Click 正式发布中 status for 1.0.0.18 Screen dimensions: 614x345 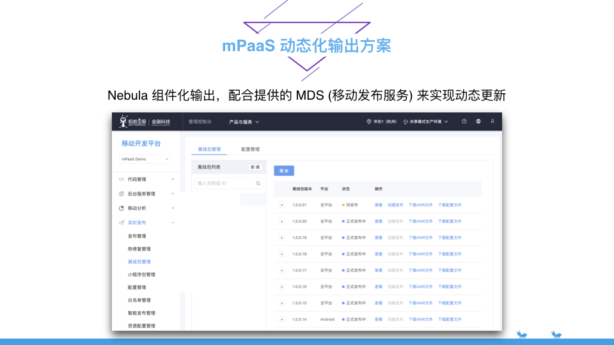coord(354,254)
